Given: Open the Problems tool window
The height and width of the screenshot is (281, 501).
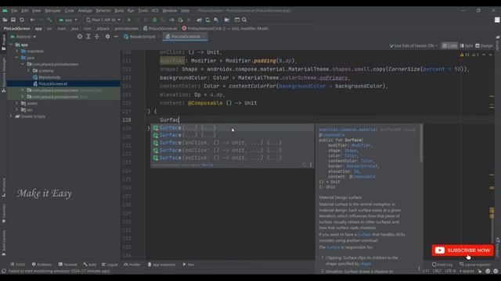Looking at the screenshot, I should pos(41,265).
